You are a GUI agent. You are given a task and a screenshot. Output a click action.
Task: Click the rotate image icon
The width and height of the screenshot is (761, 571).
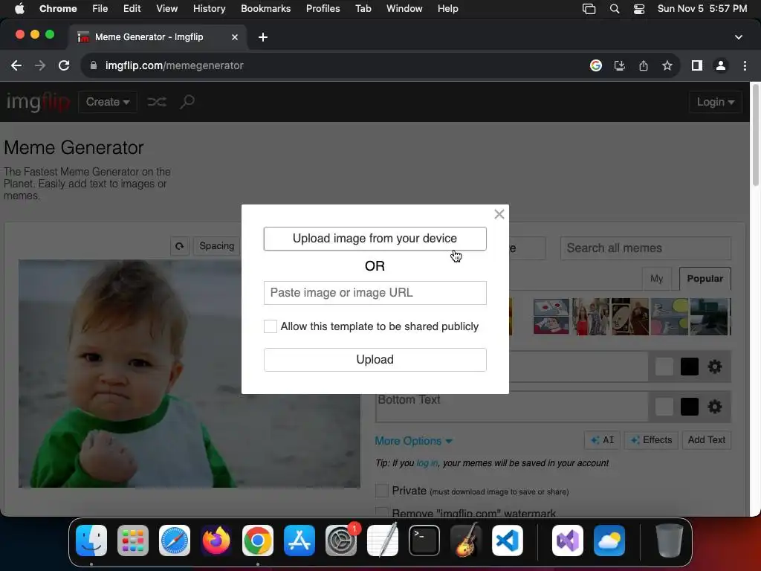coord(179,246)
